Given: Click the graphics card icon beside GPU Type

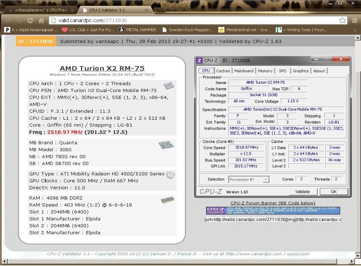Looking at the screenshot, I should pyautogui.click(x=170, y=176).
